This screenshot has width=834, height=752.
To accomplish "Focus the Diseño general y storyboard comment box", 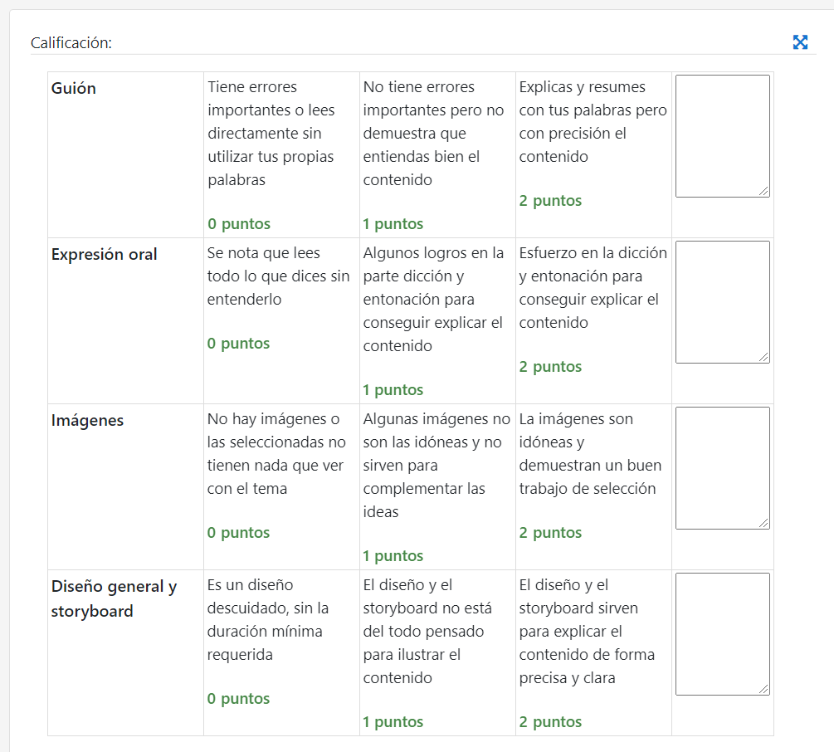I will coord(722,634).
